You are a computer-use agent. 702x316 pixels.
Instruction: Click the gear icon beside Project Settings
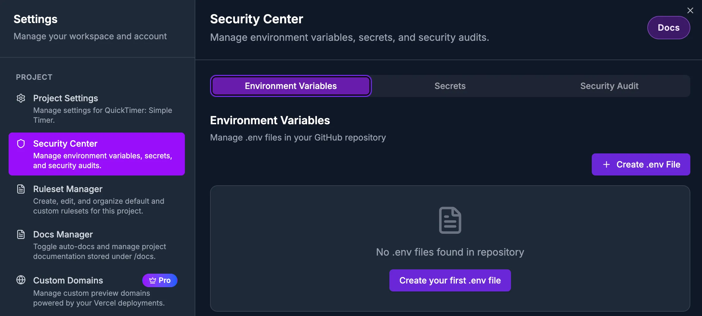[21, 98]
